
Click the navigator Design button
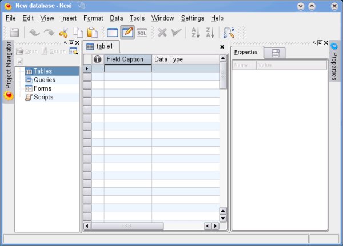pos(54,51)
